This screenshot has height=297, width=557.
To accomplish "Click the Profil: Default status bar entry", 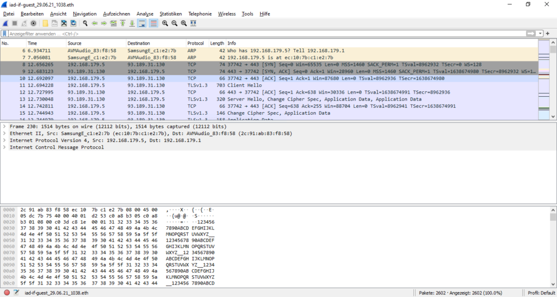I will point(541,293).
